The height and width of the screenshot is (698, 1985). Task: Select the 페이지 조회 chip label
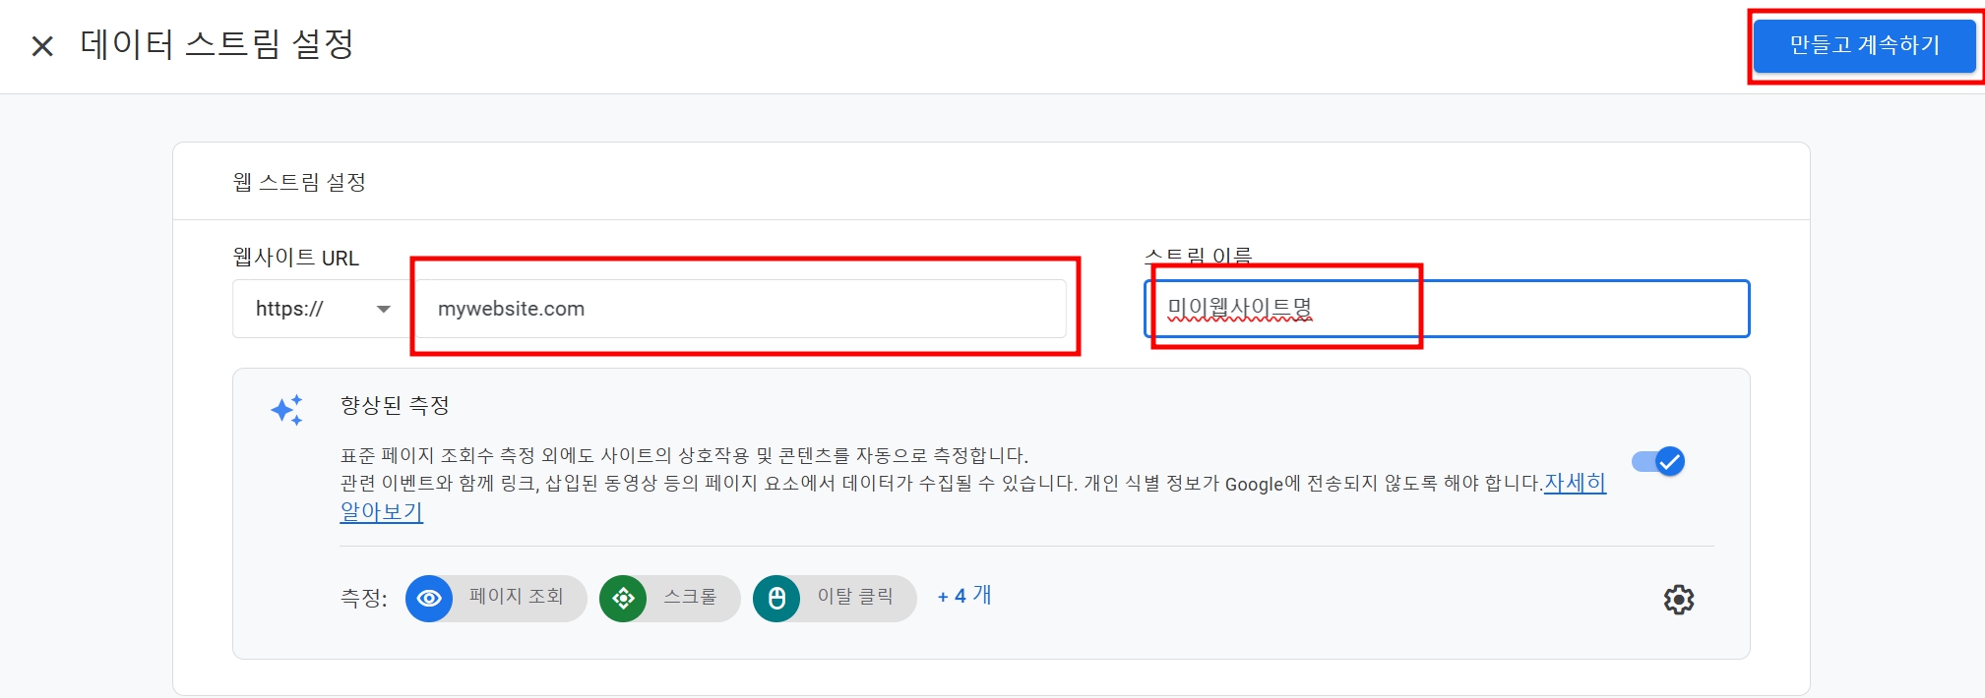pyautogui.click(x=516, y=597)
